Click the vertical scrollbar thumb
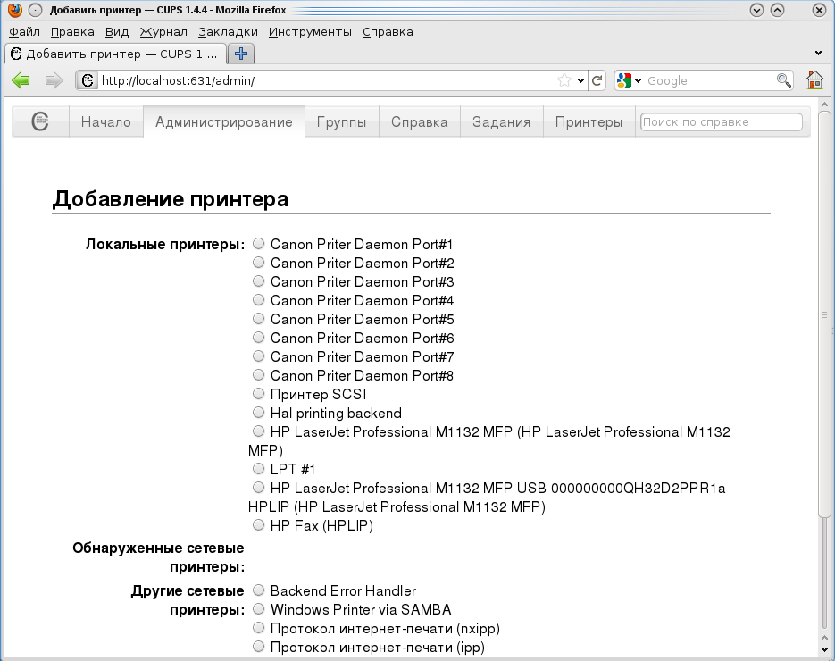 pyautogui.click(x=824, y=314)
